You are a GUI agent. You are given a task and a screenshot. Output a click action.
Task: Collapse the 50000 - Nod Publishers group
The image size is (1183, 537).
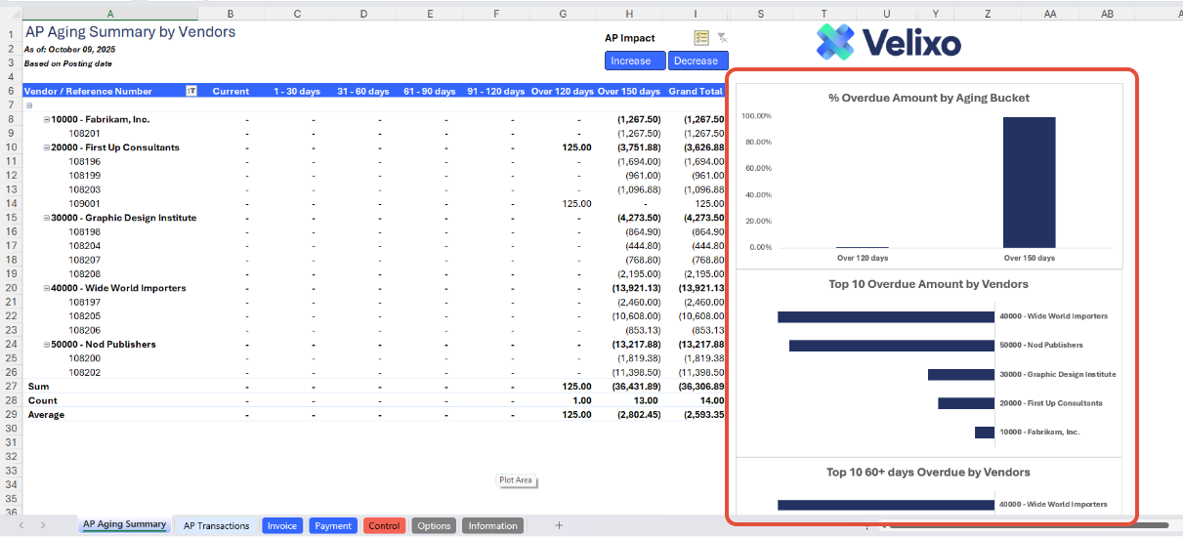47,345
